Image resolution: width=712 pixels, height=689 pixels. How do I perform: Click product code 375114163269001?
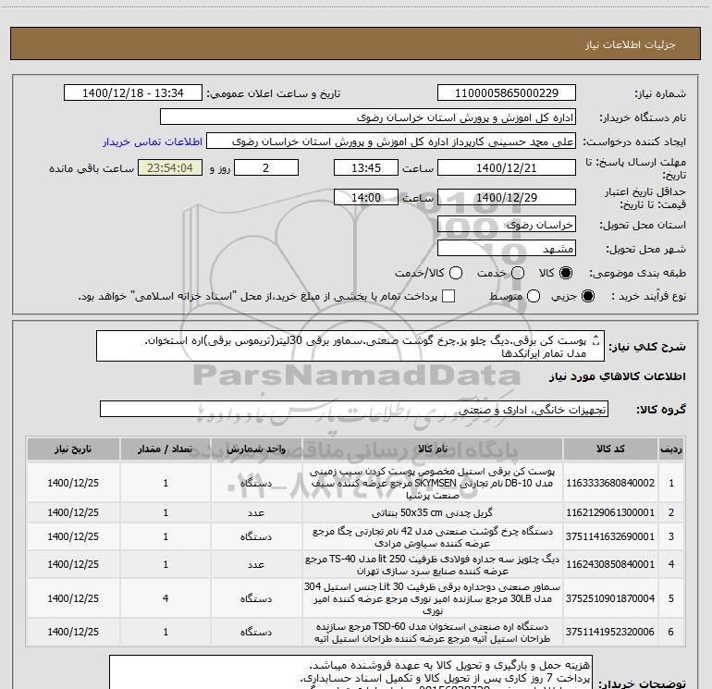(x=610, y=536)
